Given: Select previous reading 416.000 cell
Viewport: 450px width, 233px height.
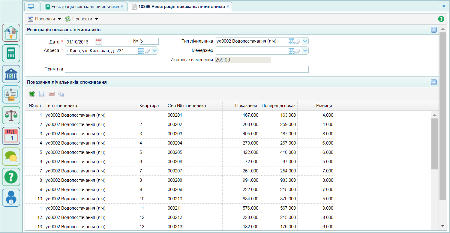Looking at the screenshot, I should [278, 152].
